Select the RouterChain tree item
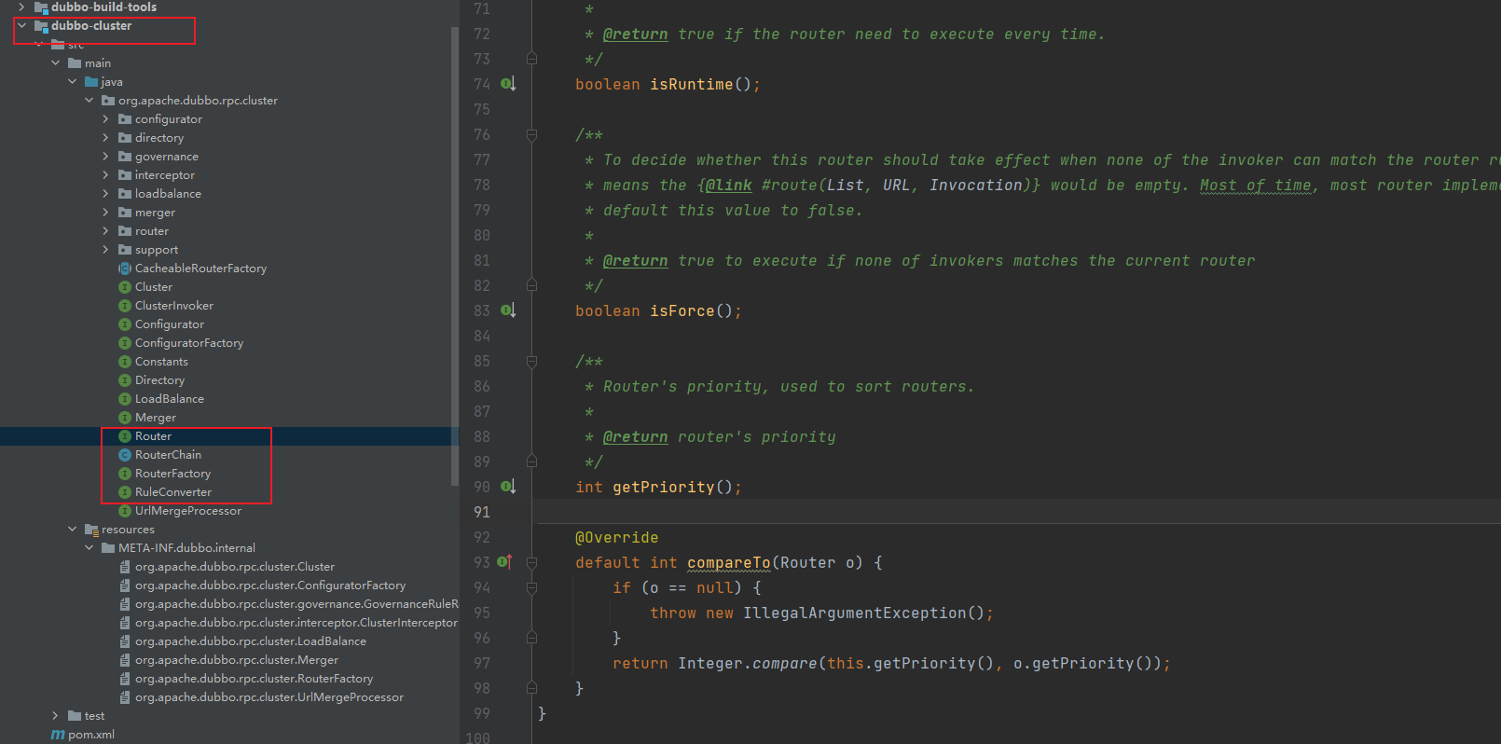The image size is (1501, 744). [168, 455]
